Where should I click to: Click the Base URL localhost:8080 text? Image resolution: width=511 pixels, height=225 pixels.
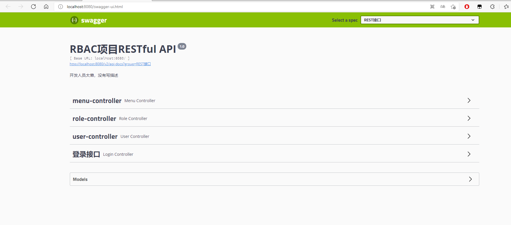[x=100, y=58]
